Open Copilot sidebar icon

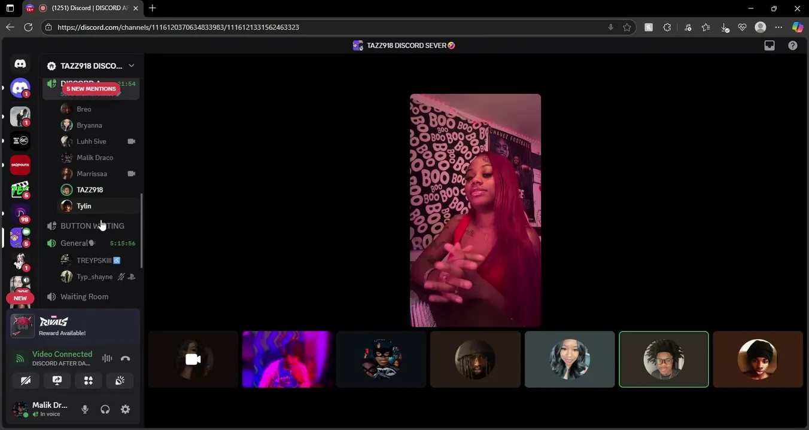(x=798, y=27)
